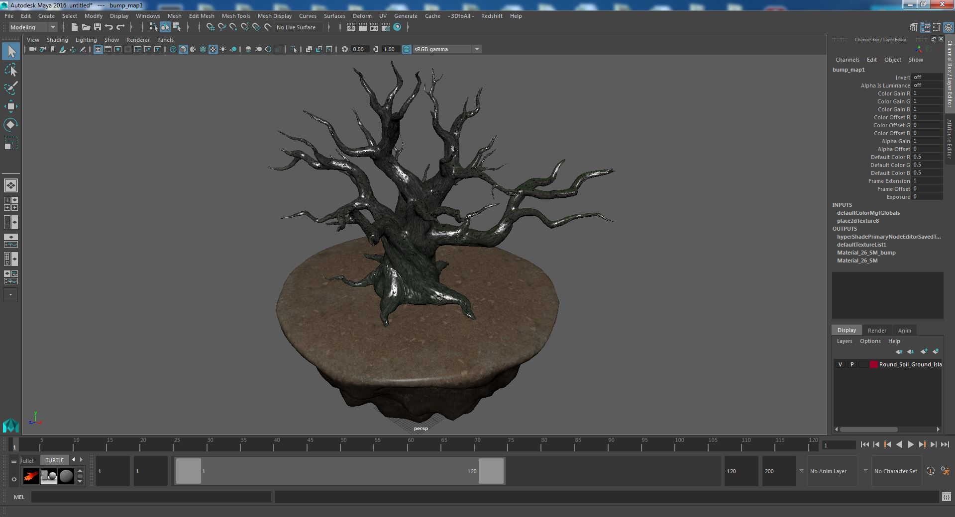
Task: Open the Mesh Tools menu
Action: click(235, 16)
